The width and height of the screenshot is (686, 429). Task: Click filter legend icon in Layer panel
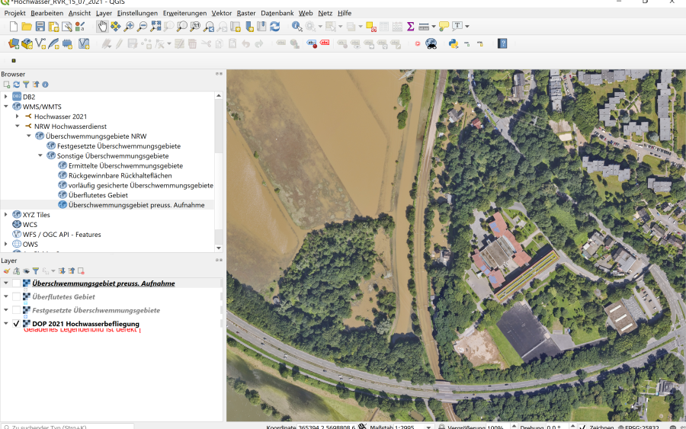tap(35, 271)
